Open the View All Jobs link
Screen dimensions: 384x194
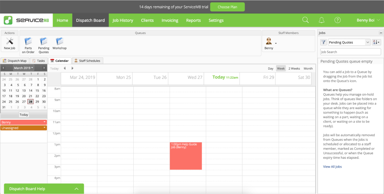(332, 167)
